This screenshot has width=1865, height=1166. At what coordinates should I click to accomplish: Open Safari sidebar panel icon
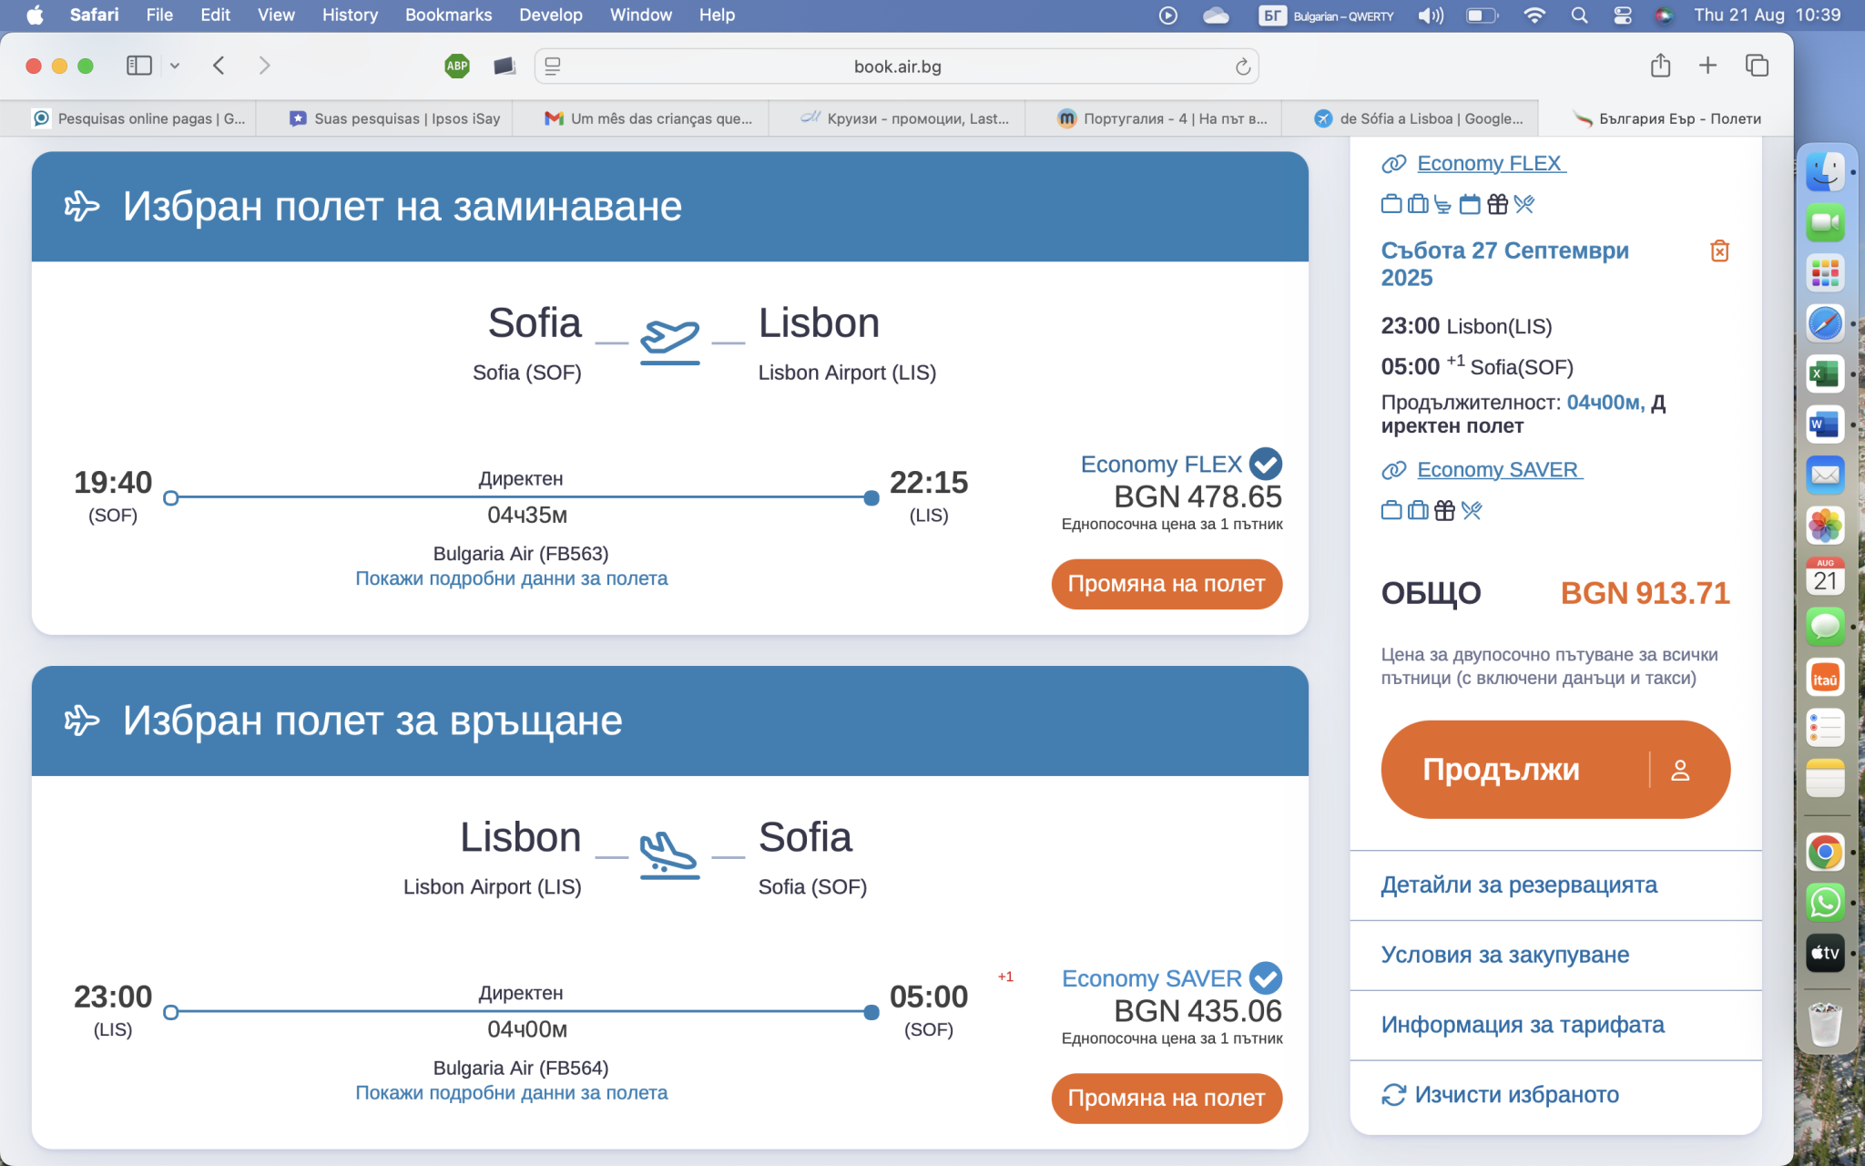pos(138,66)
